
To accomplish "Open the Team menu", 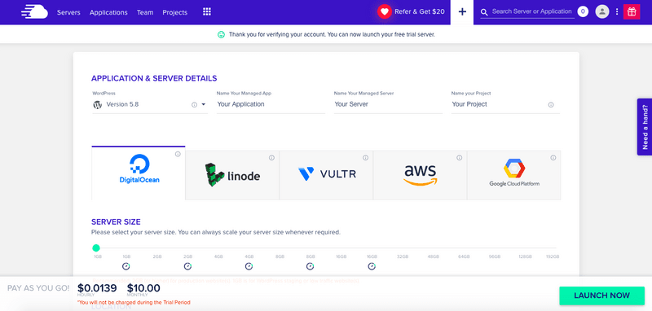I will click(x=145, y=12).
